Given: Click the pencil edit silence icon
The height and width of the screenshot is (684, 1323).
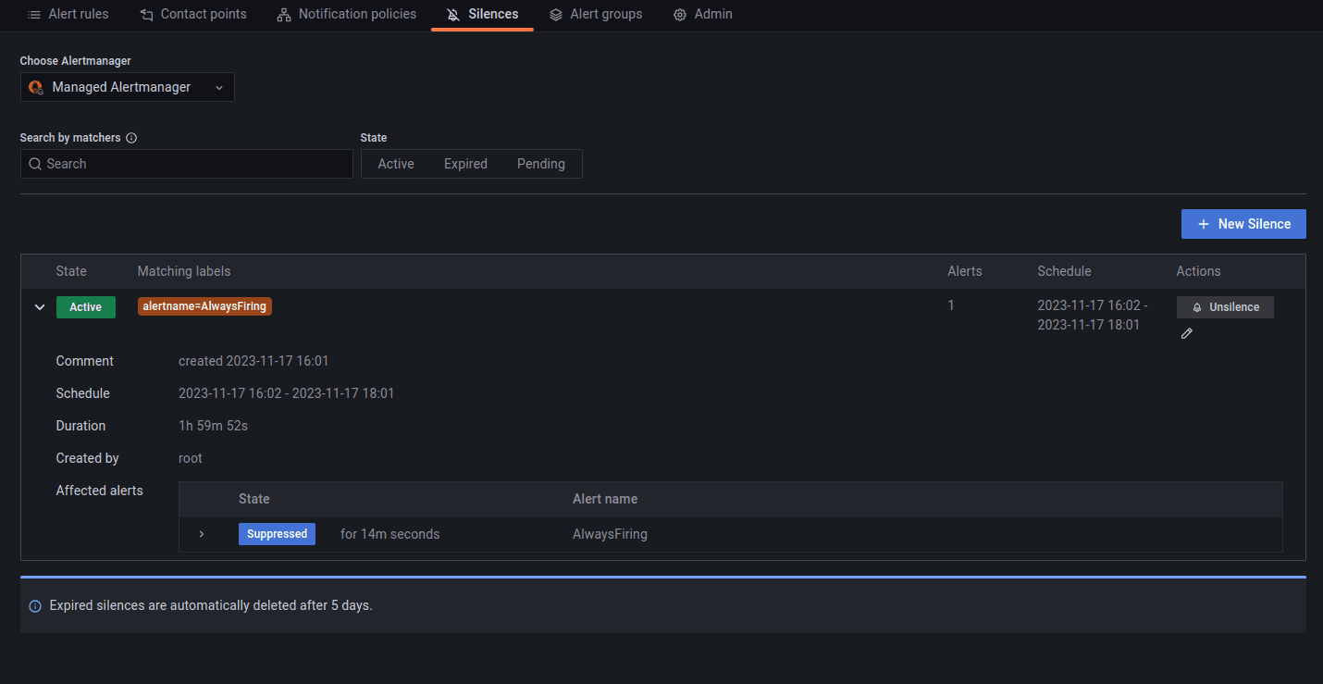Looking at the screenshot, I should 1187,333.
